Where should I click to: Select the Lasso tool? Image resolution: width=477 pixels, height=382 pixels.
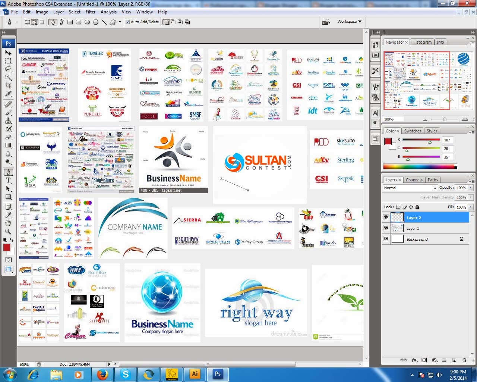(8, 68)
